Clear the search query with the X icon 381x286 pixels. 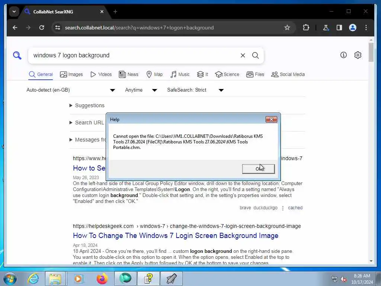tap(243, 55)
